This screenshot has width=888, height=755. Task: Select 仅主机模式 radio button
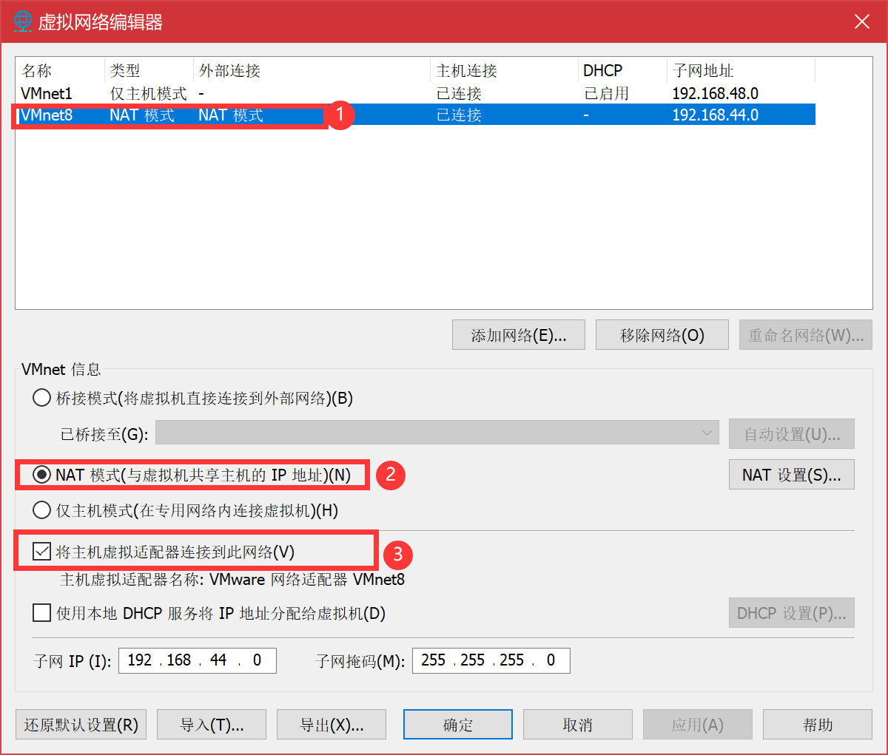42,510
